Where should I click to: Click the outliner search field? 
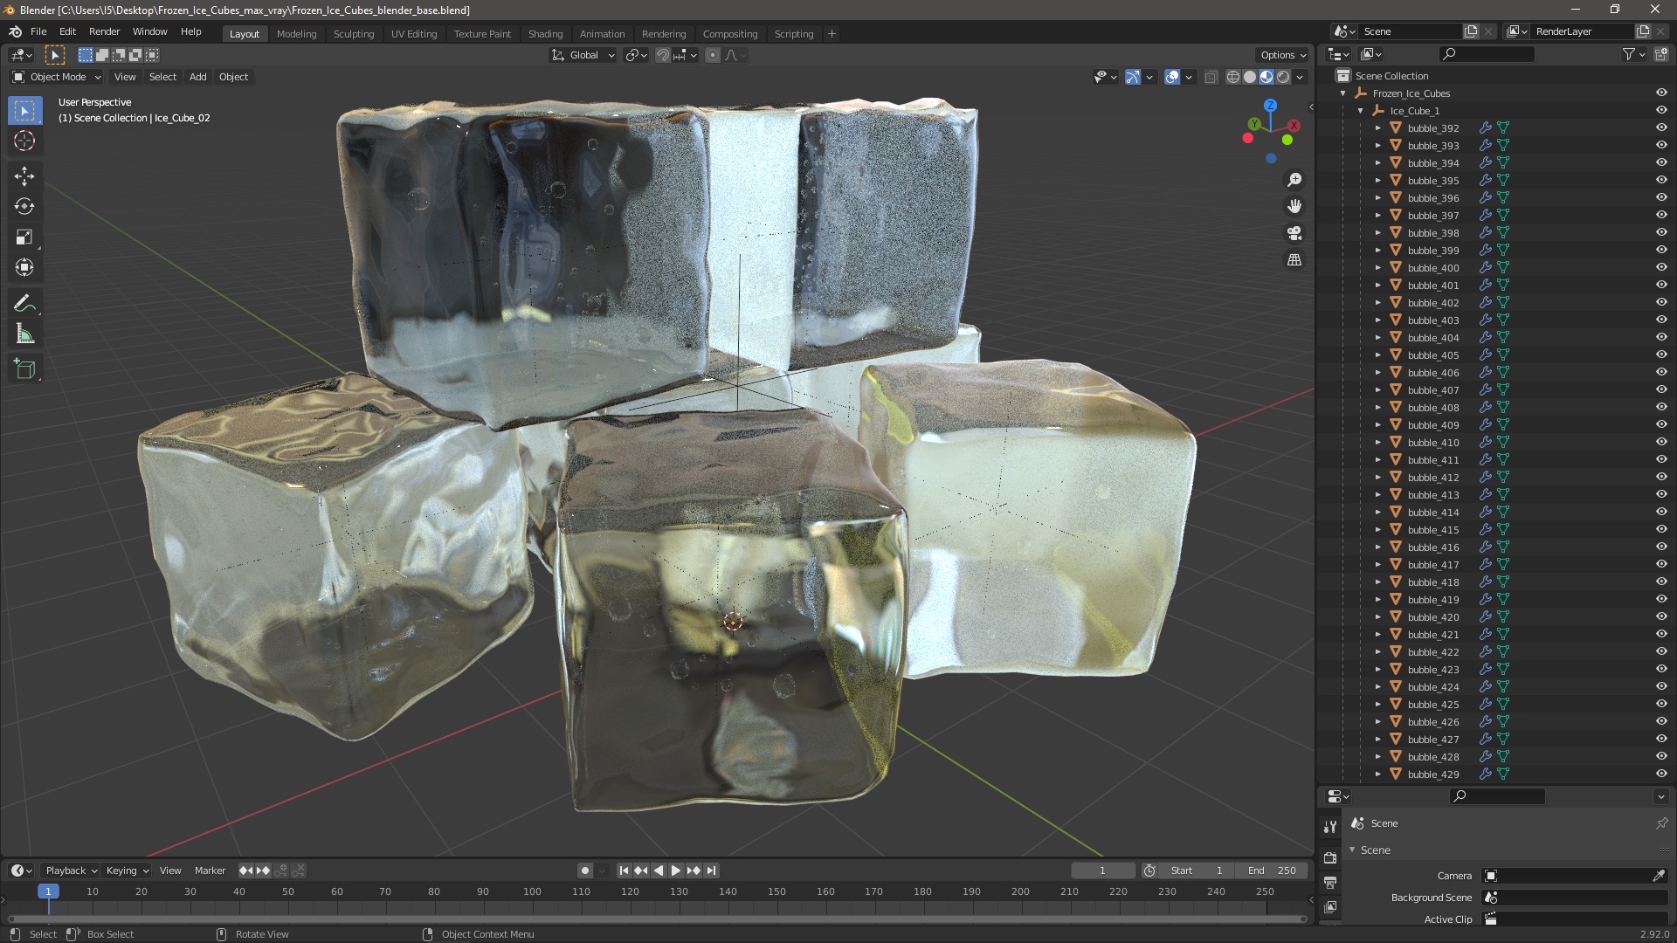[1486, 54]
